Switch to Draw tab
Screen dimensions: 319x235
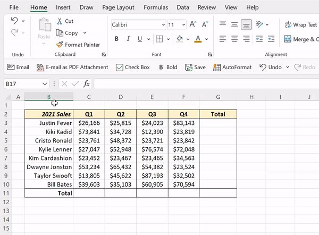87,7
